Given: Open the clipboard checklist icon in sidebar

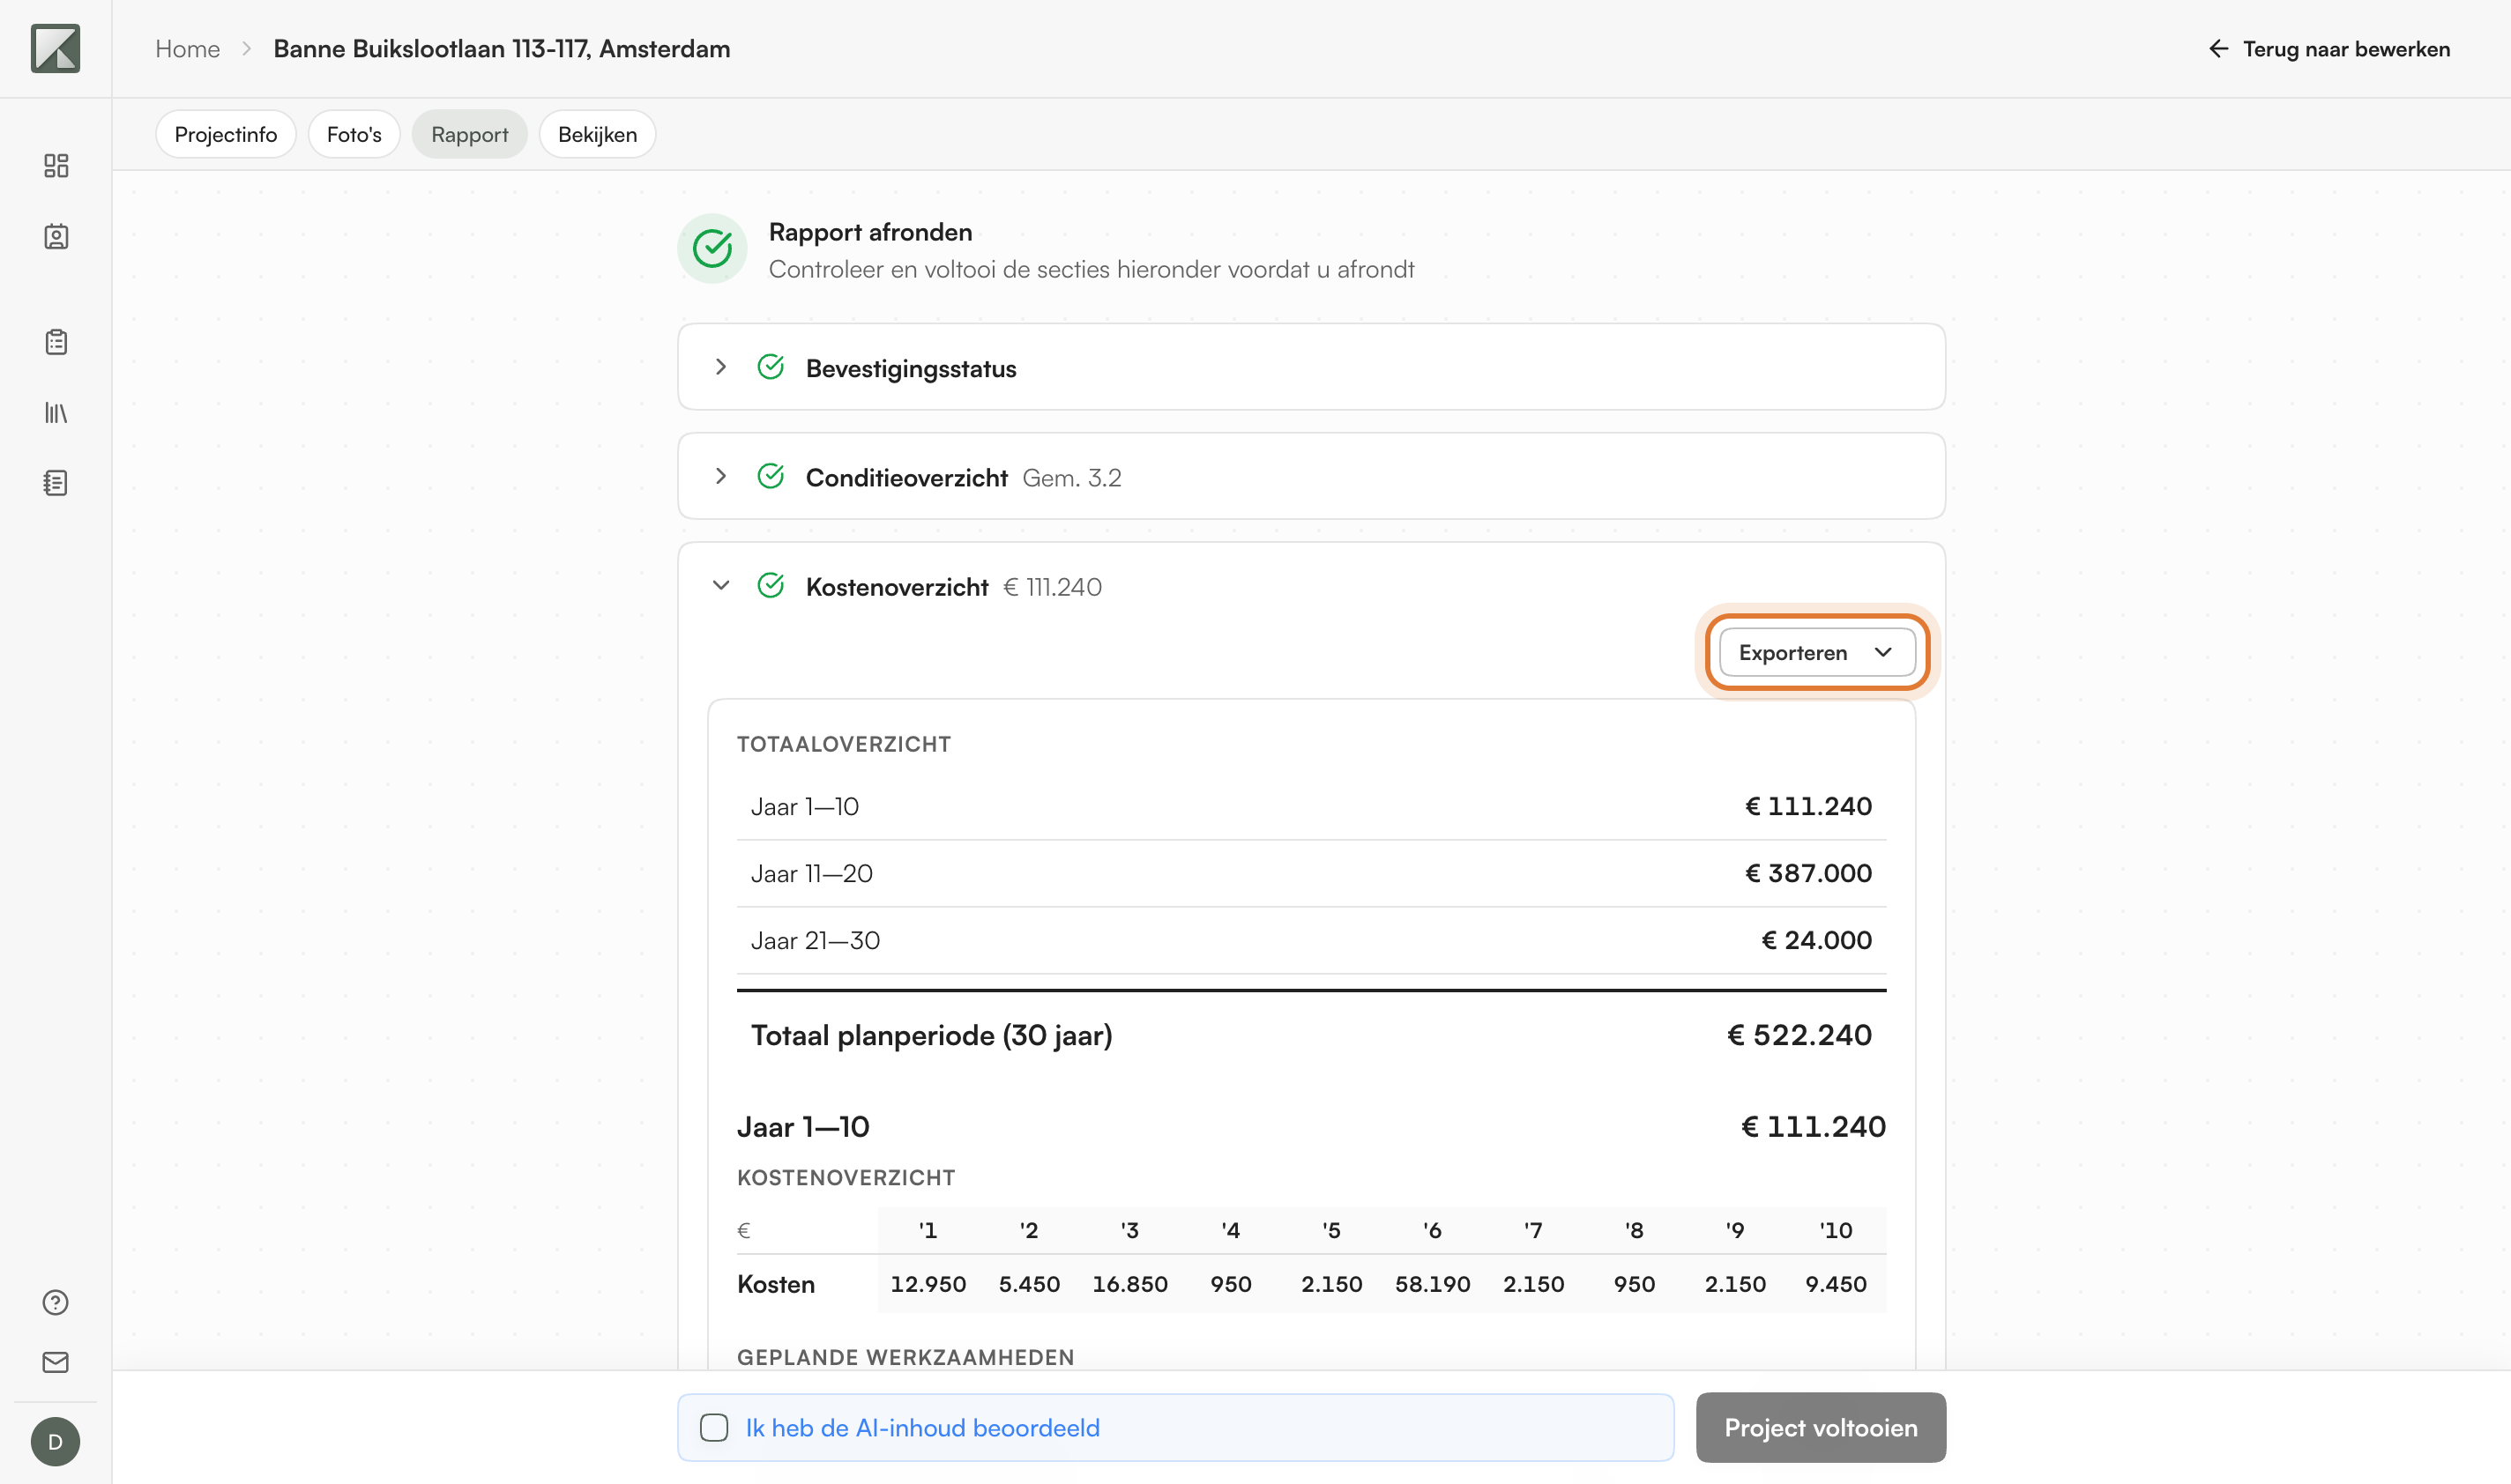Looking at the screenshot, I should [56, 342].
